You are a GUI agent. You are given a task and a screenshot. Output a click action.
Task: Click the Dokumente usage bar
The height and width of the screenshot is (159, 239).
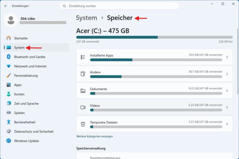pos(156,93)
